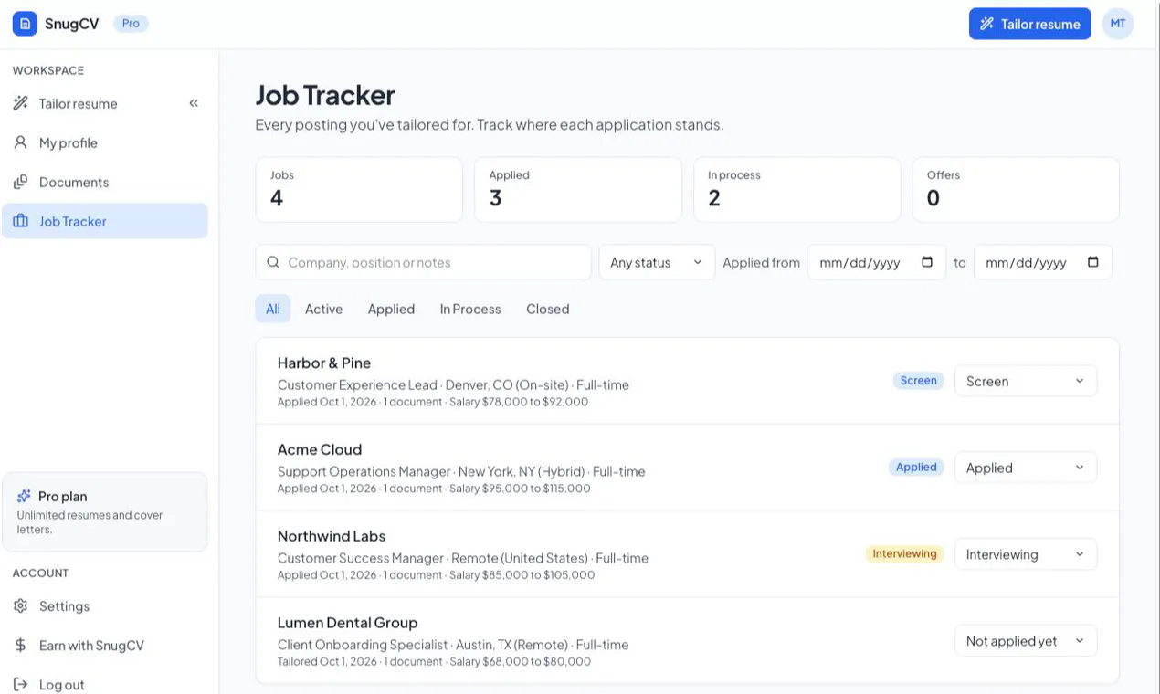Switch to the Applied filter tab

(391, 309)
